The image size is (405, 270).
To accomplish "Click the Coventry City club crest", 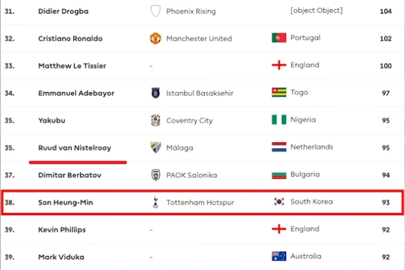I will (156, 121).
